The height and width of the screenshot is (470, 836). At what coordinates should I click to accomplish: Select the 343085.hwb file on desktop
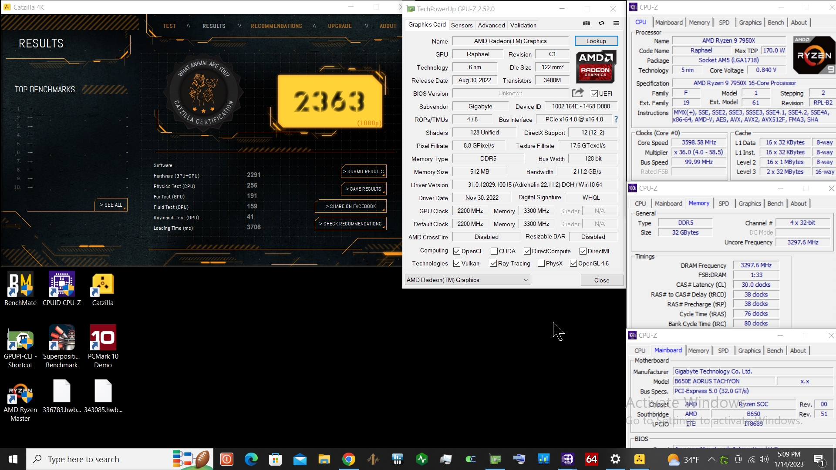103,396
